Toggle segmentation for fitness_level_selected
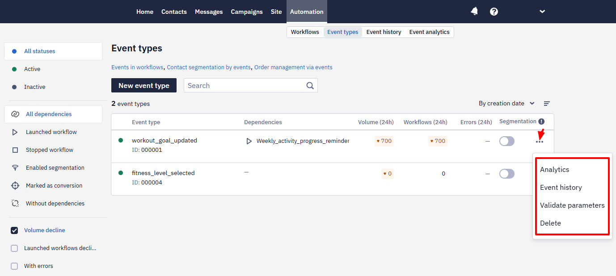Image resolution: width=616 pixels, height=276 pixels. [507, 174]
